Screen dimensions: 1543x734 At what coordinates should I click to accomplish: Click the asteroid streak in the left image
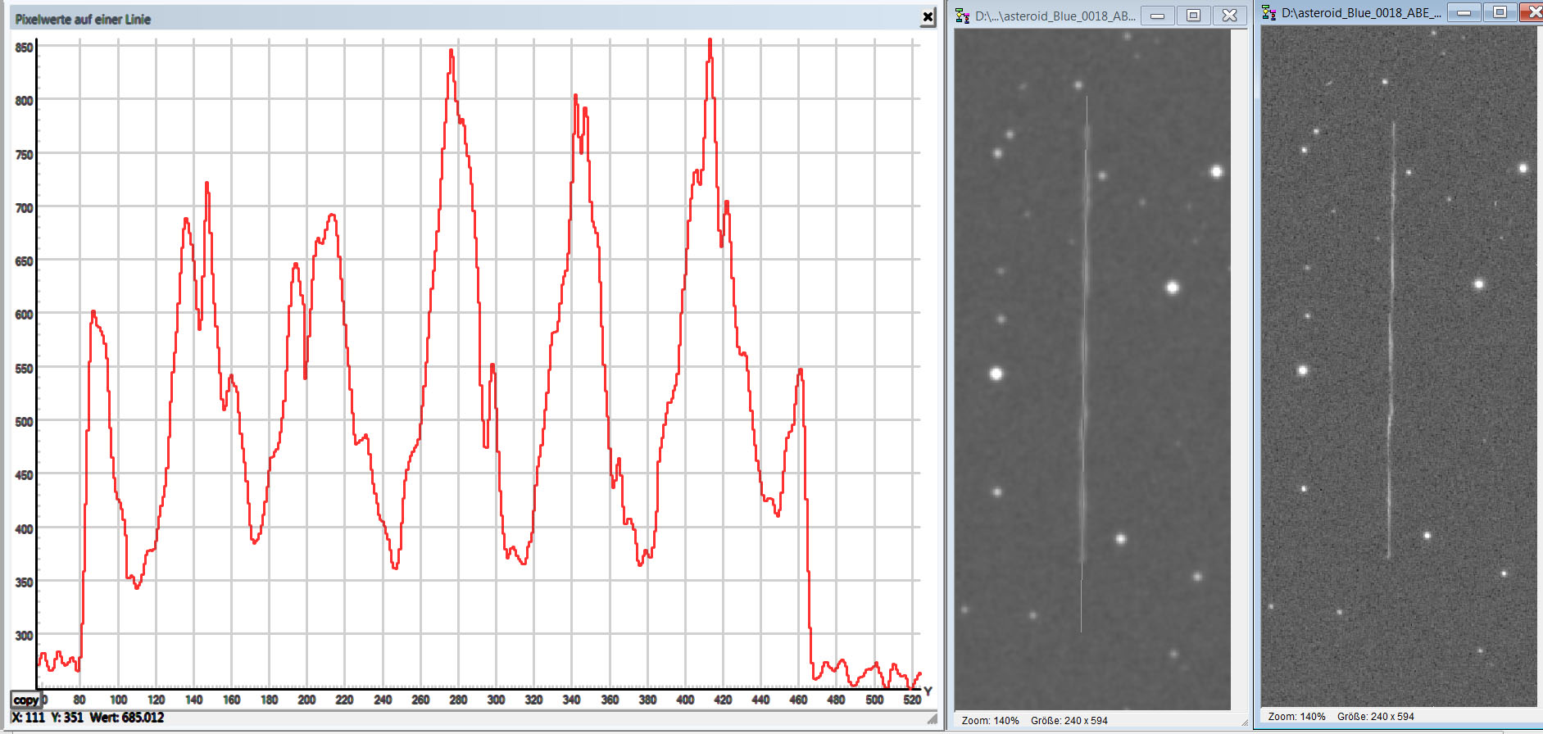pyautogui.click(x=1085, y=344)
